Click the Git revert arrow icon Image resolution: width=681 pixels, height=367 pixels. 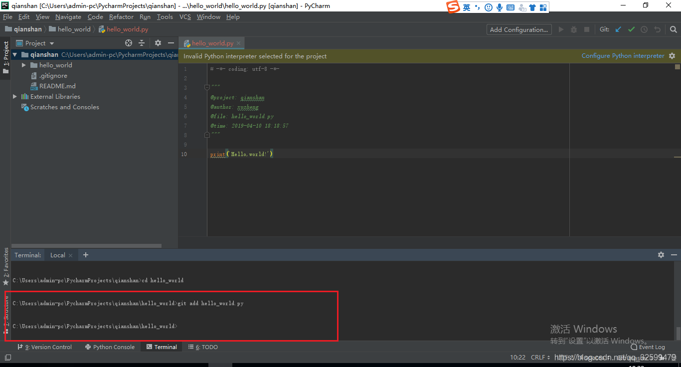[x=657, y=29]
